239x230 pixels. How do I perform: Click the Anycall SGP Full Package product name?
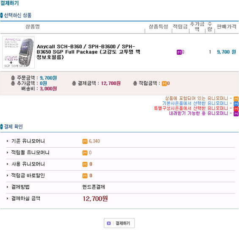[88, 52]
